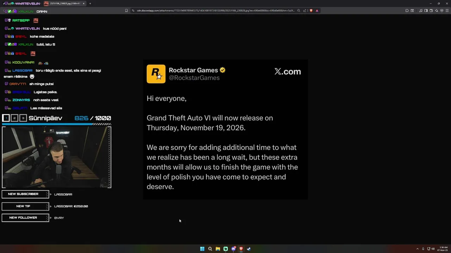This screenshot has height=253, width=451.
Task: Open microphone tray icon
Action: point(423,249)
